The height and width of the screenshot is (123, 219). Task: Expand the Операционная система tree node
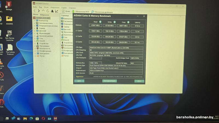[x=34, y=26]
